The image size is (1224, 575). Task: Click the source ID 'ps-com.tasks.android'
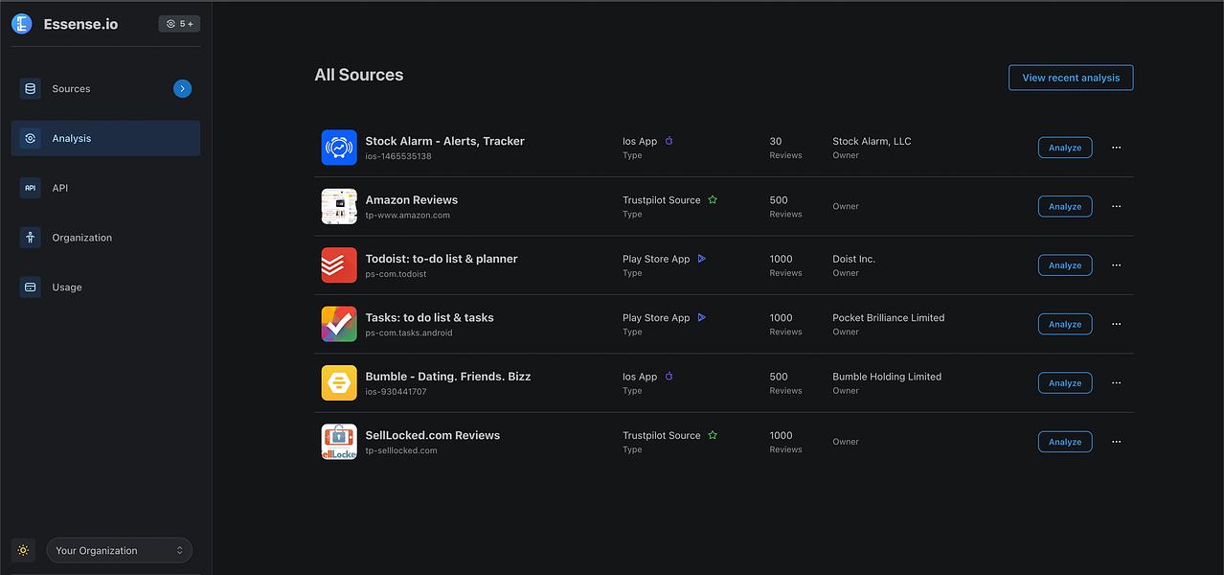409,333
